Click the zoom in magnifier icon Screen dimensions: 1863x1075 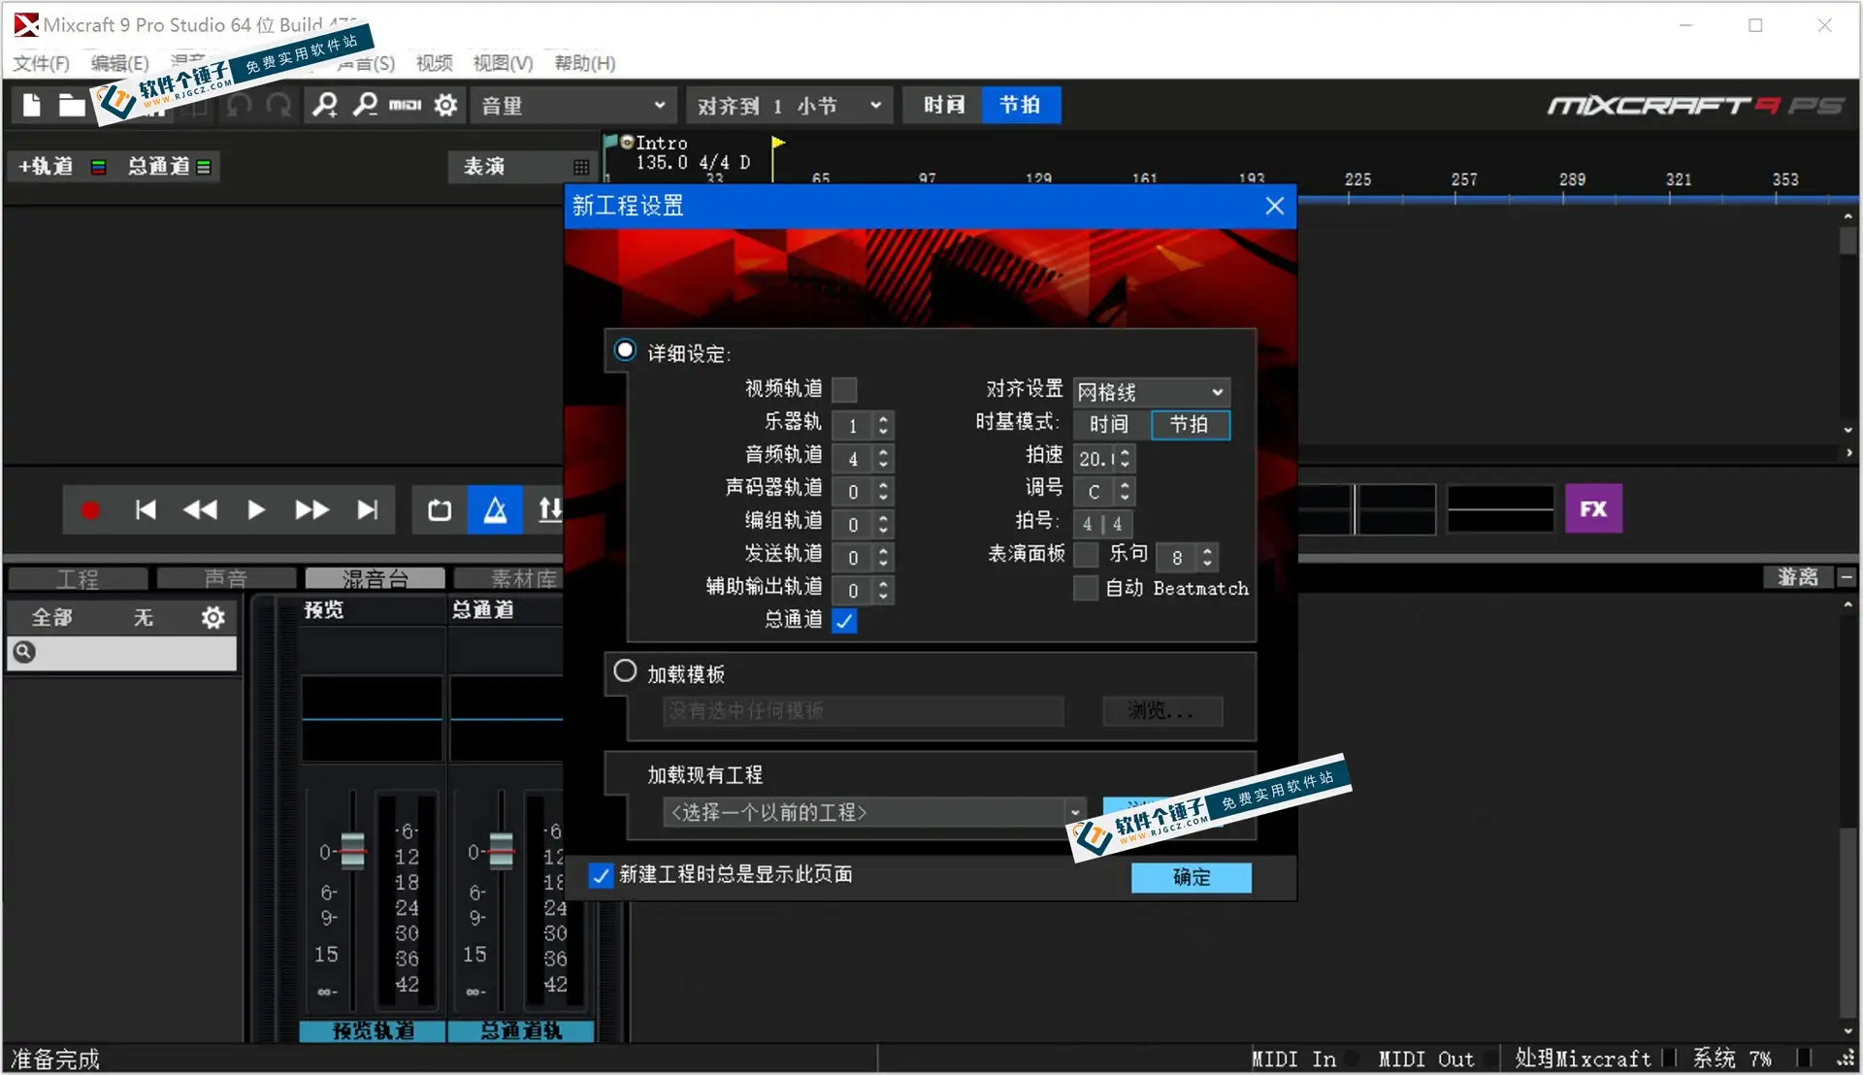(x=324, y=105)
